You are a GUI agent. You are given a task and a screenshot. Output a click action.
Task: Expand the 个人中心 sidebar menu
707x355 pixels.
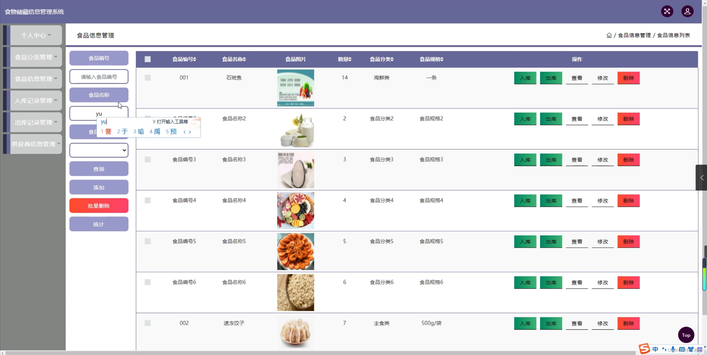tap(35, 35)
